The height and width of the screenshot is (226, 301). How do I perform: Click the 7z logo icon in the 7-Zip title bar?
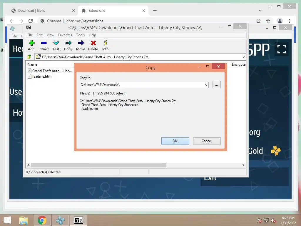pos(28,27)
